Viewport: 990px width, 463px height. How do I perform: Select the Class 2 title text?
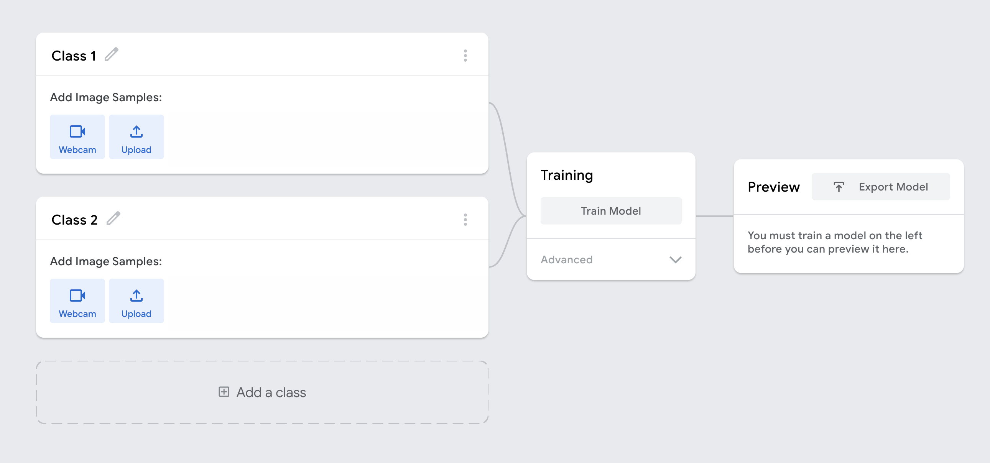[x=74, y=220]
